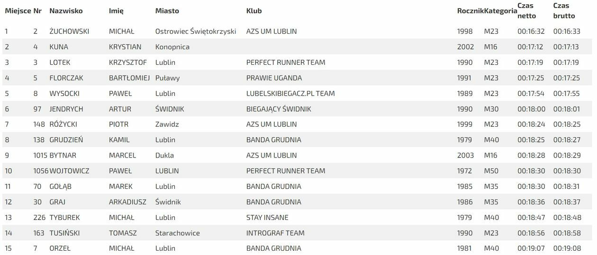This screenshot has width=597, height=255.
Task: Click the Imię column header
Action: coord(116,10)
